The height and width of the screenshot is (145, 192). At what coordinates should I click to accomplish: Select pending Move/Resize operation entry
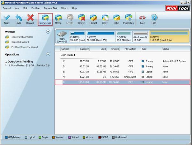click(29, 65)
